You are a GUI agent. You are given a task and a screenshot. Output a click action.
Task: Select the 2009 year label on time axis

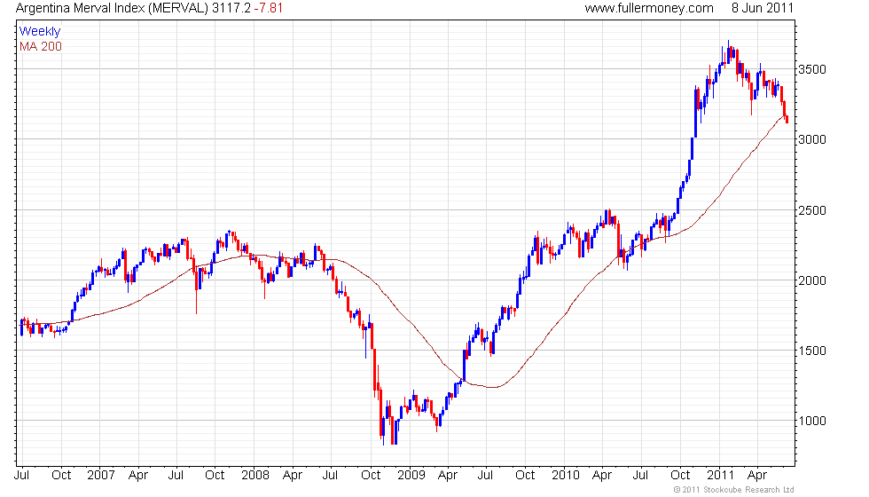[x=411, y=476]
